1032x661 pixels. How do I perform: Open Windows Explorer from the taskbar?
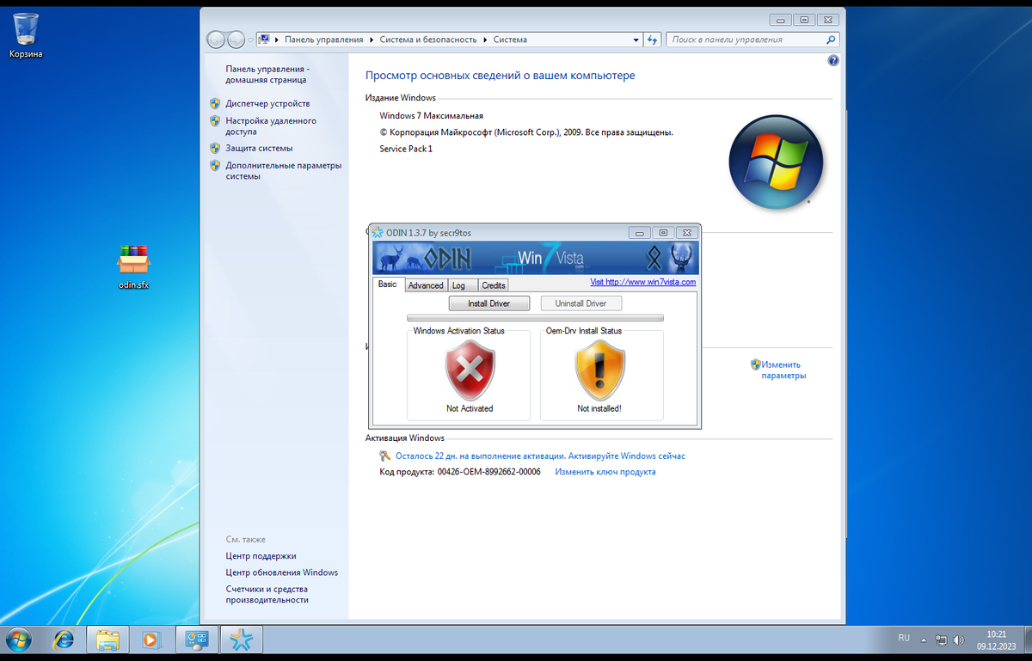(107, 640)
